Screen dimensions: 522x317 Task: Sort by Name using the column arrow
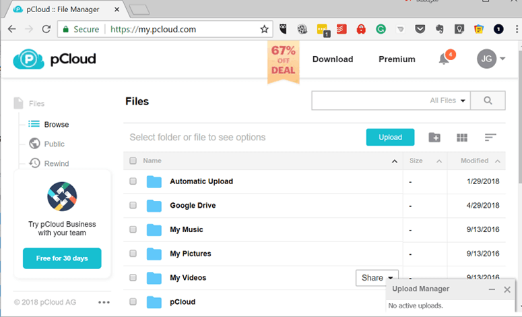[x=395, y=161]
